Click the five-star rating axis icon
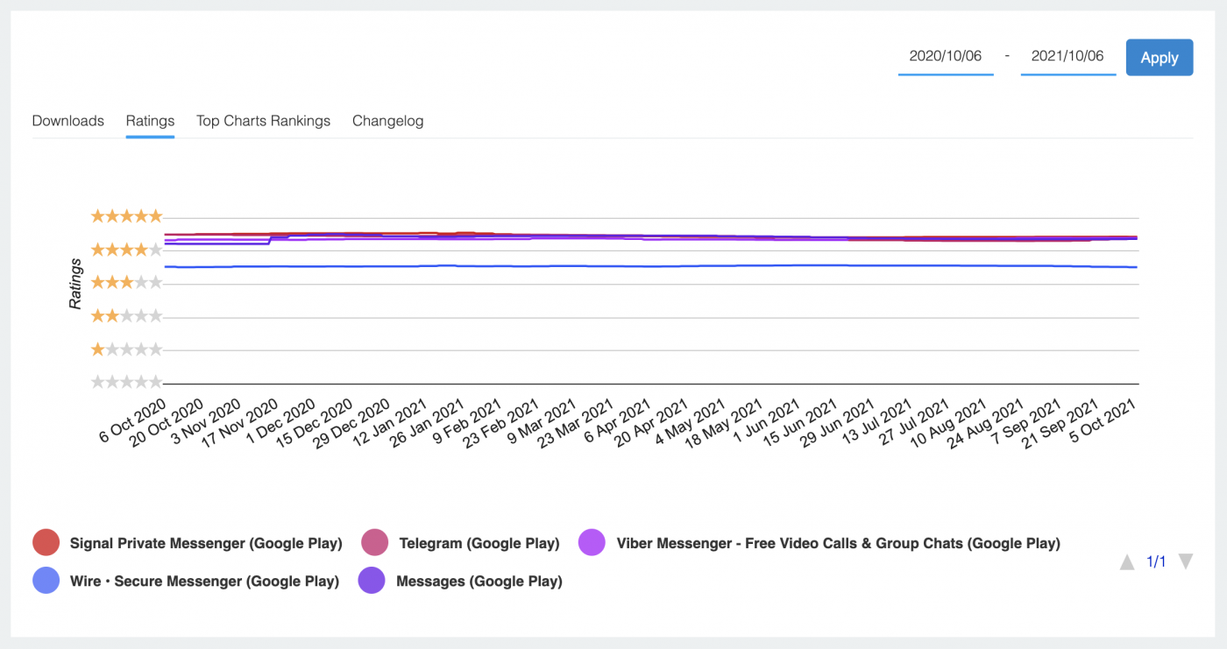 click(x=126, y=215)
